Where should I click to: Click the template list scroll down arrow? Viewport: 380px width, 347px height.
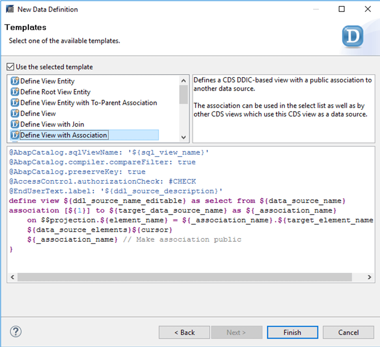[x=184, y=137]
